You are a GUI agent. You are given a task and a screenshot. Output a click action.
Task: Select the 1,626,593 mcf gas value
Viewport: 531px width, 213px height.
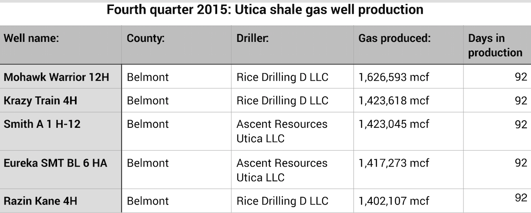394,77
